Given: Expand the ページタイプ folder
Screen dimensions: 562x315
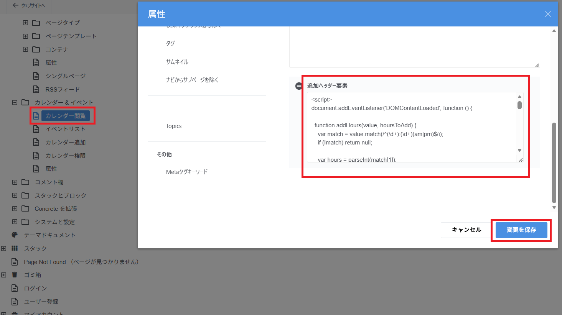Looking at the screenshot, I should (25, 23).
